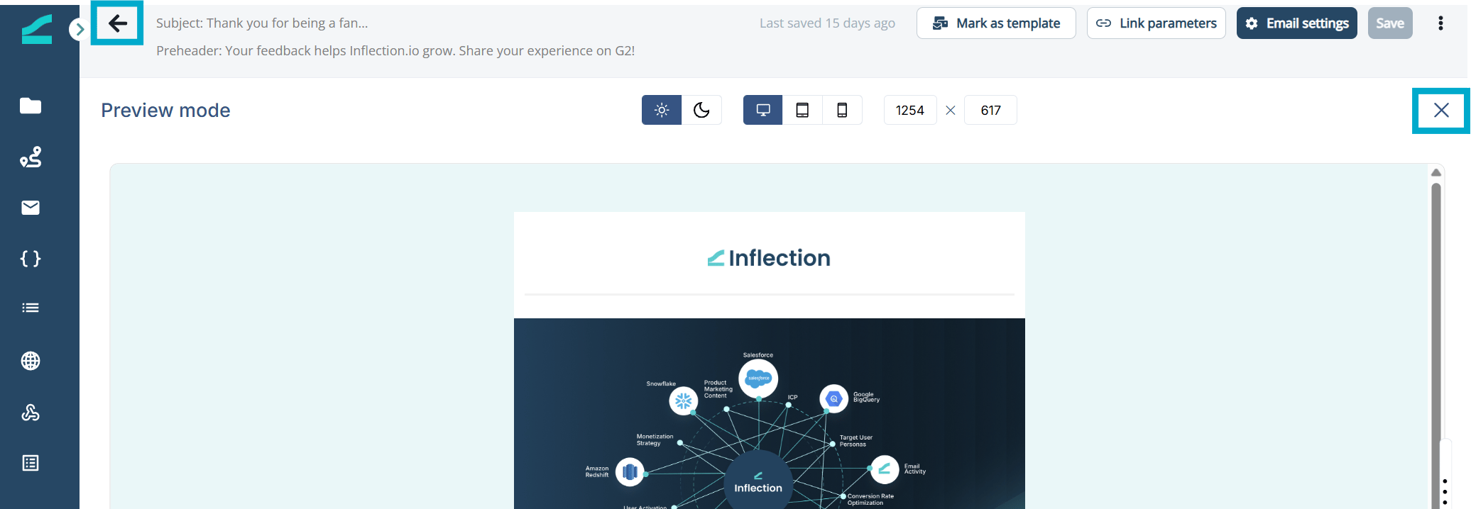The height and width of the screenshot is (509, 1471).
Task: Click the Email Activity icon in diagram
Action: tap(885, 469)
